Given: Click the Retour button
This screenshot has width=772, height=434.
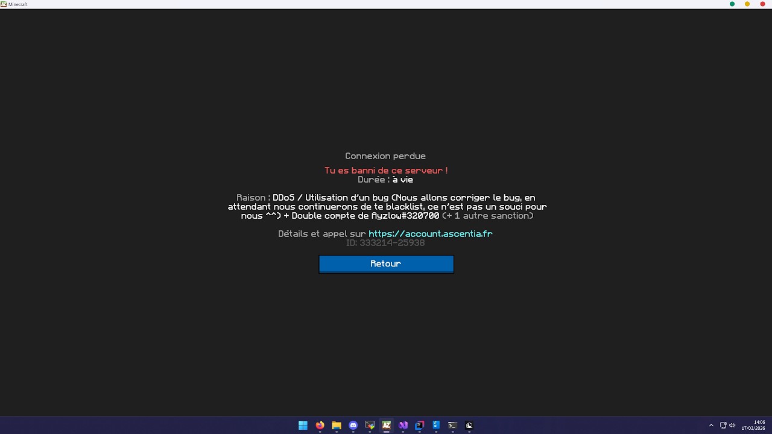Looking at the screenshot, I should click(386, 264).
